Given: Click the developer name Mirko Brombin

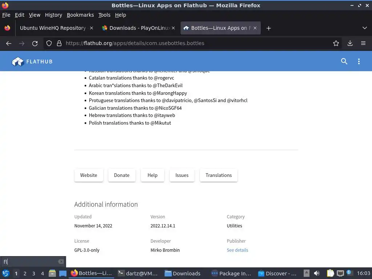Looking at the screenshot, I should [x=165, y=250].
